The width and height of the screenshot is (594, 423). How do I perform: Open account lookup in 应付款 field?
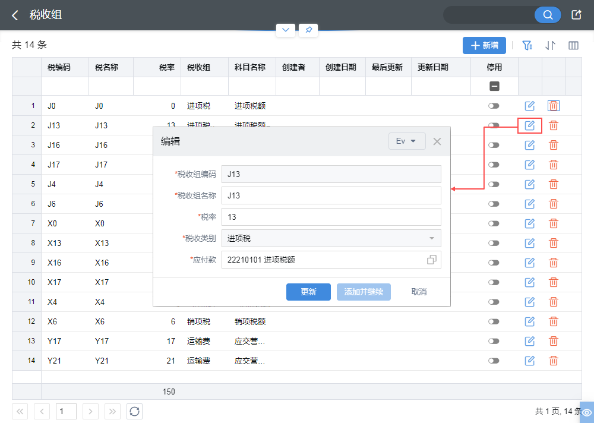(x=431, y=260)
